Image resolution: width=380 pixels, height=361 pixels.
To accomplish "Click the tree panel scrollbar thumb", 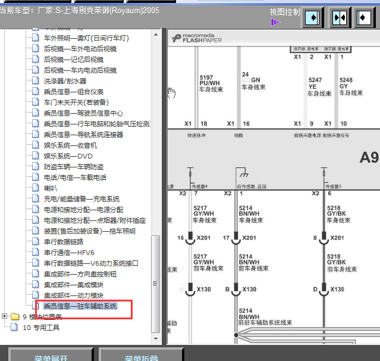I will coord(156,284).
